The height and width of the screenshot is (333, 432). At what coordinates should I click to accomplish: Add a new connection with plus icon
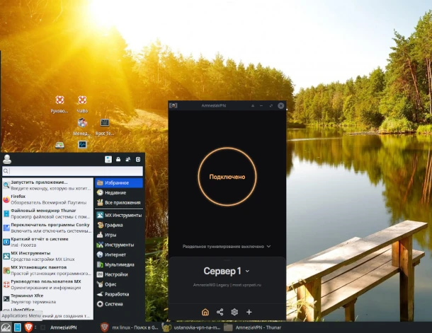[x=249, y=312]
